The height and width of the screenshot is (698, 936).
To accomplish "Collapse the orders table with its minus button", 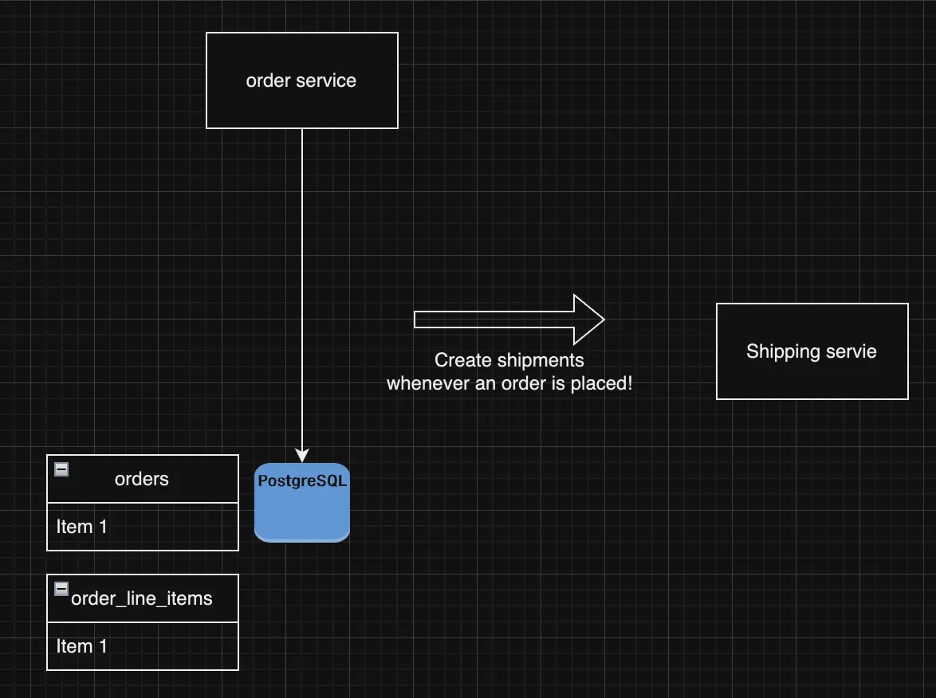I will 61,469.
